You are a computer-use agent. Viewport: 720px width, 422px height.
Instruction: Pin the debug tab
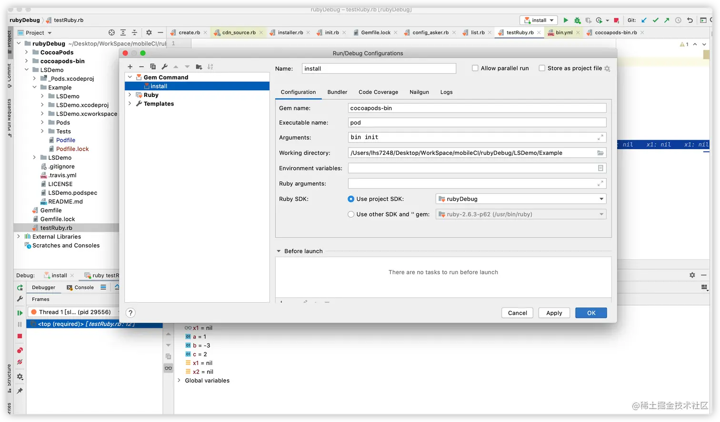pos(20,391)
